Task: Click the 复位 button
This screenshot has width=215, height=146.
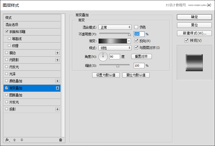Action: (x=194, y=25)
